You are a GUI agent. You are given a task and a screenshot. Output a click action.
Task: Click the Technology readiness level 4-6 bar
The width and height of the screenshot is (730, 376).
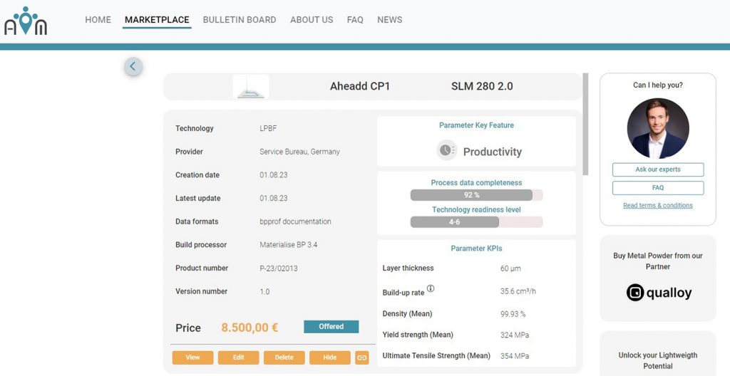click(476, 222)
